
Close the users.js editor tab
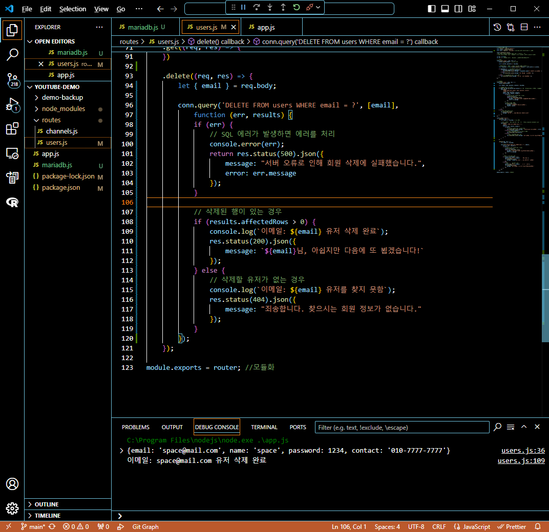tap(234, 27)
